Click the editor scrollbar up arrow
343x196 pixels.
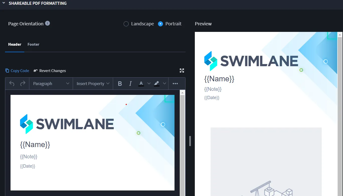coord(183,93)
